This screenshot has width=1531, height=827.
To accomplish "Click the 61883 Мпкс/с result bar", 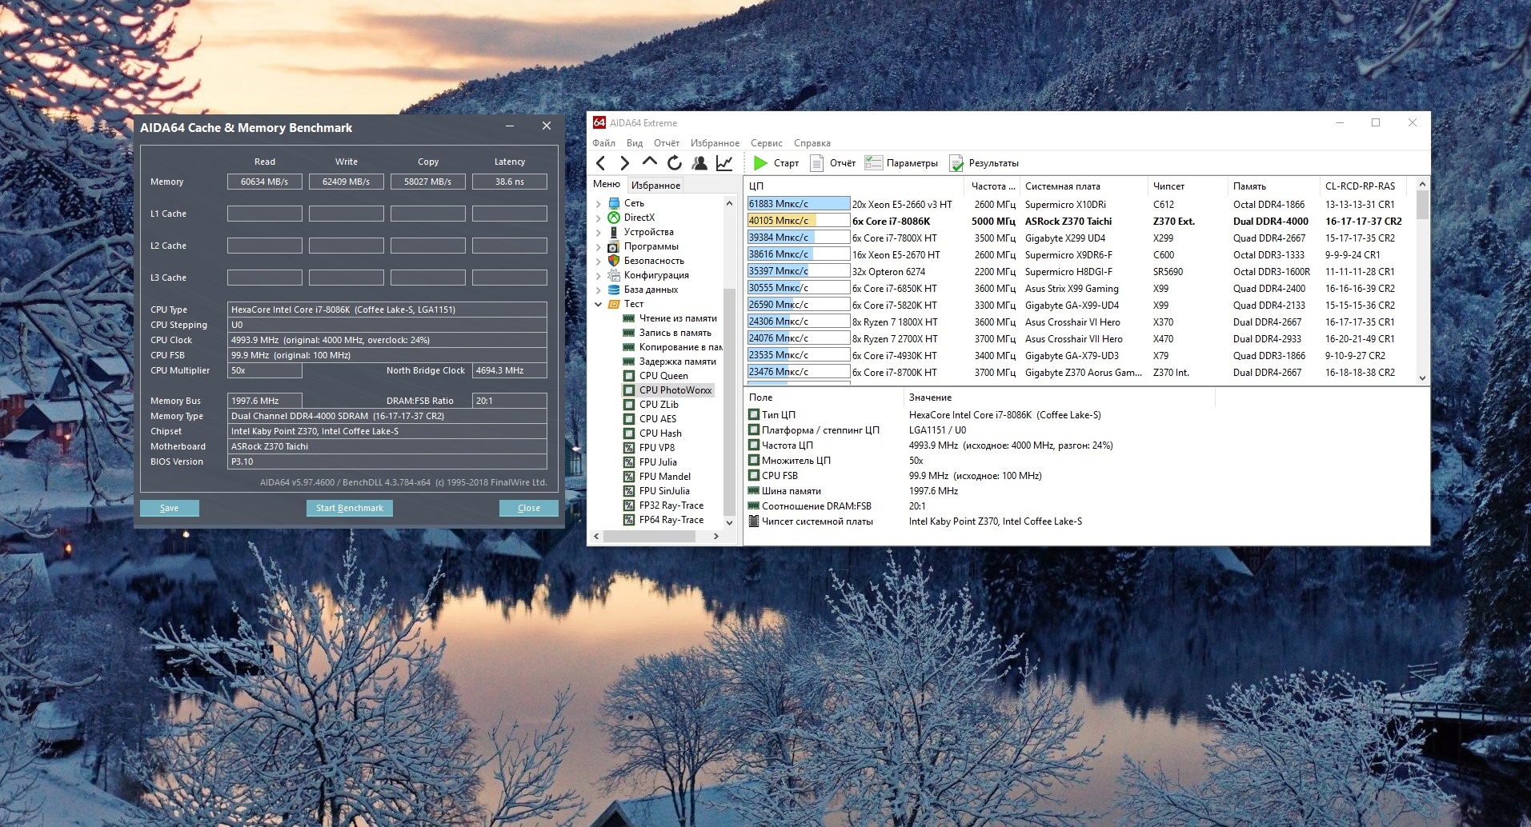I will [798, 204].
